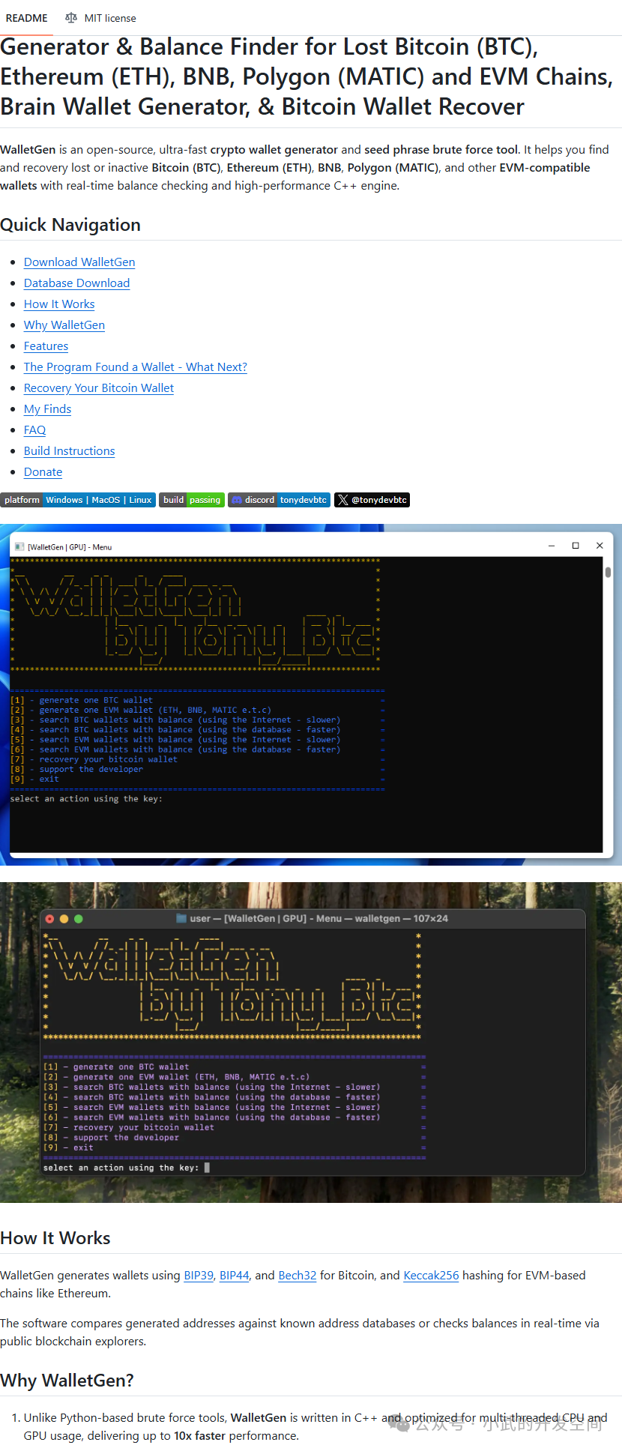Click the Donate navigation link
Image resolution: width=622 pixels, height=1448 pixels.
pyautogui.click(x=43, y=472)
